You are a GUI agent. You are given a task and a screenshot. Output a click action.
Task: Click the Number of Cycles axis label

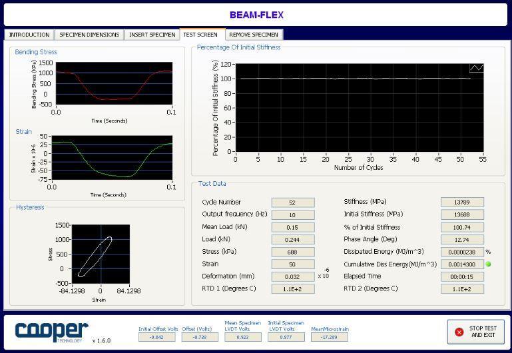click(x=358, y=168)
